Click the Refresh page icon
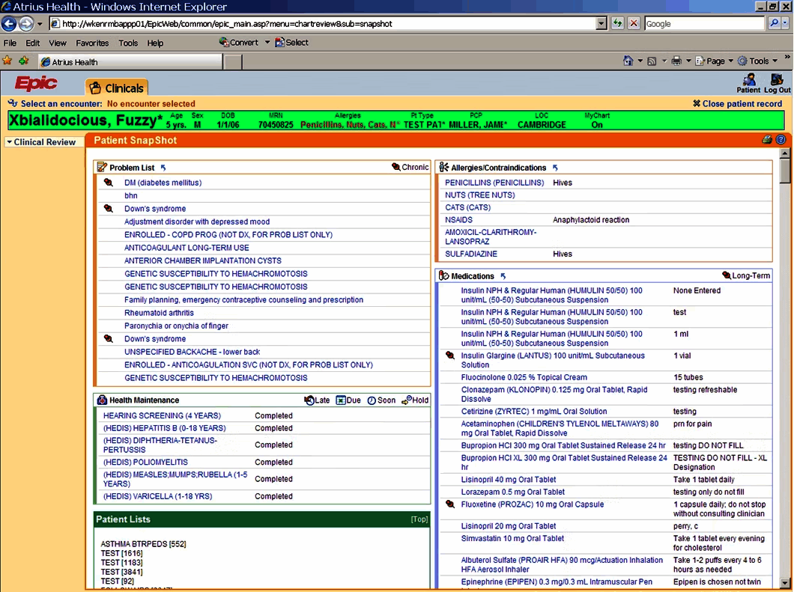794x592 pixels. (x=617, y=23)
